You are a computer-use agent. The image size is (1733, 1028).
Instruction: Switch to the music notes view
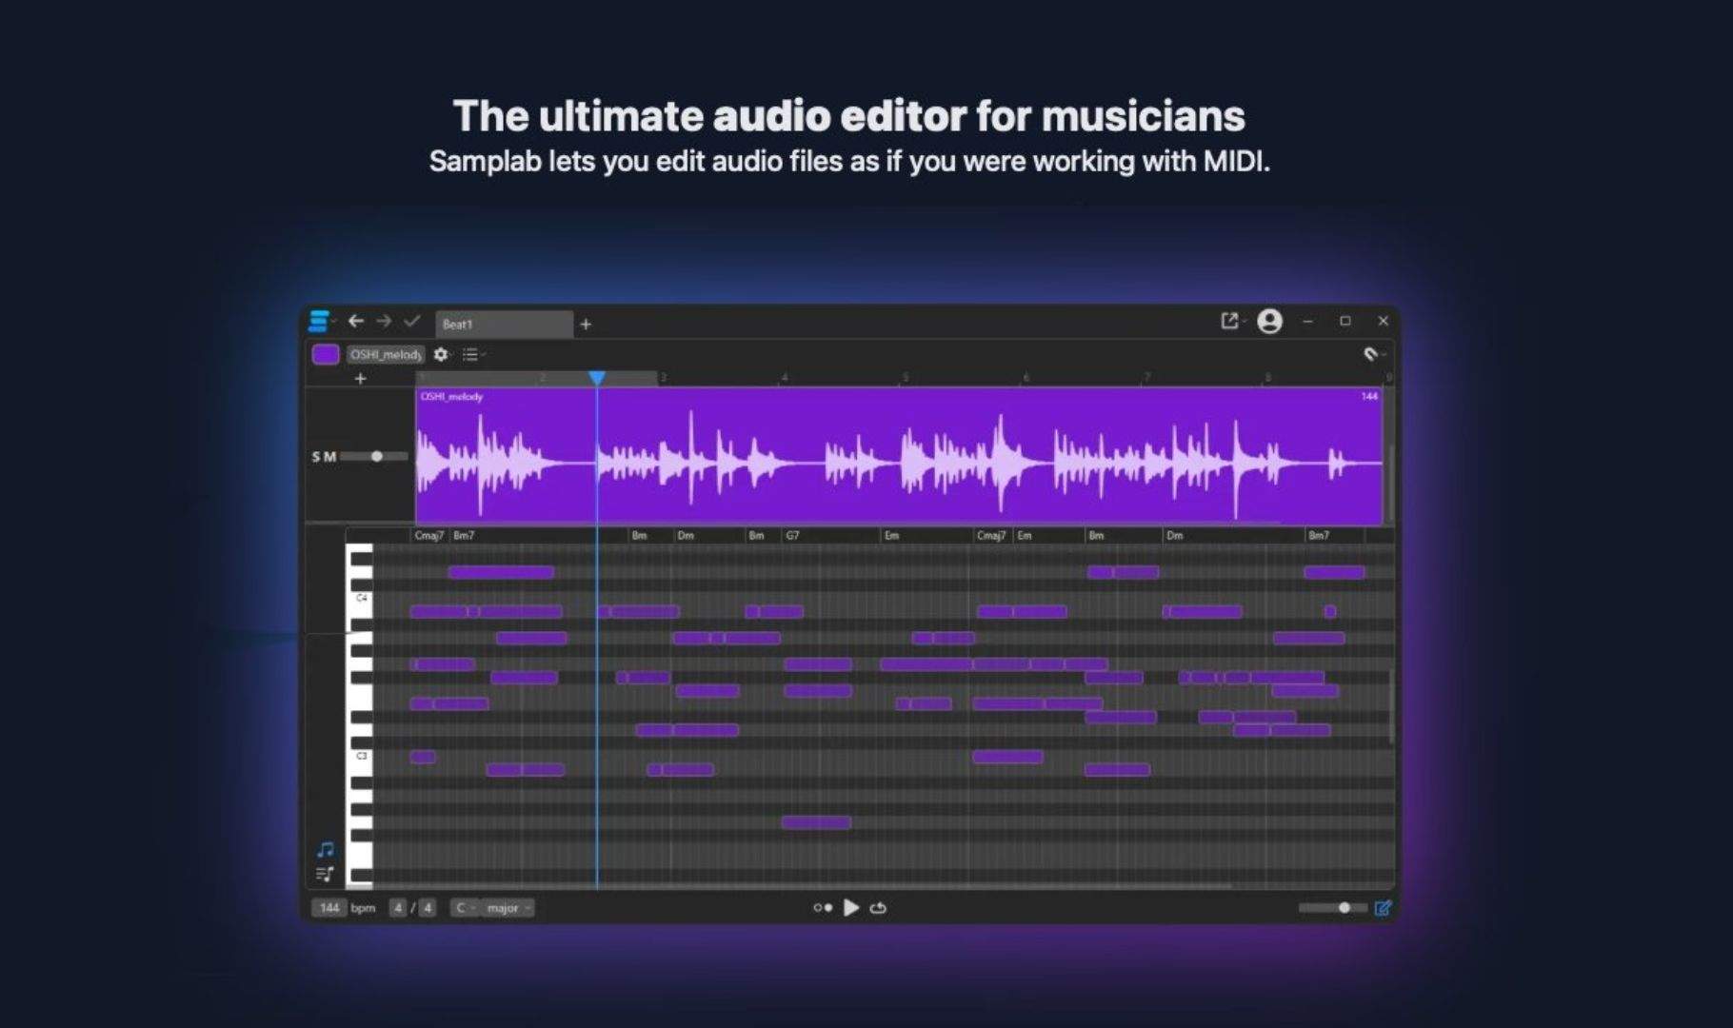click(x=326, y=849)
